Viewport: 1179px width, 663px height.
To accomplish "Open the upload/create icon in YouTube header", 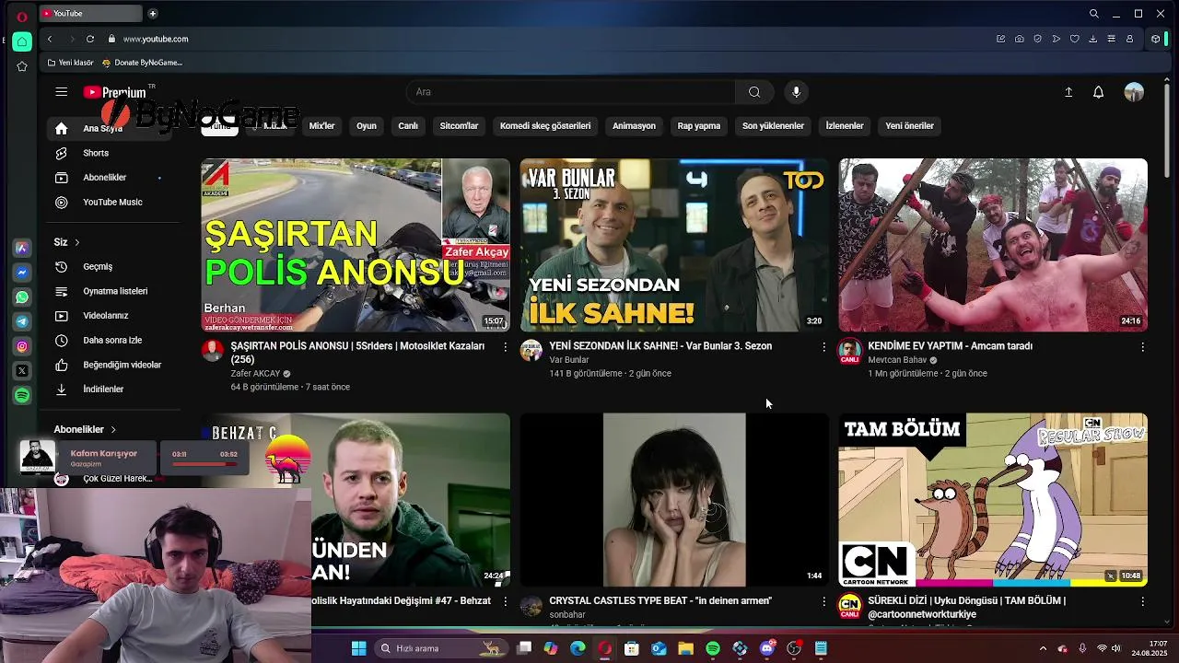I will coord(1068,92).
